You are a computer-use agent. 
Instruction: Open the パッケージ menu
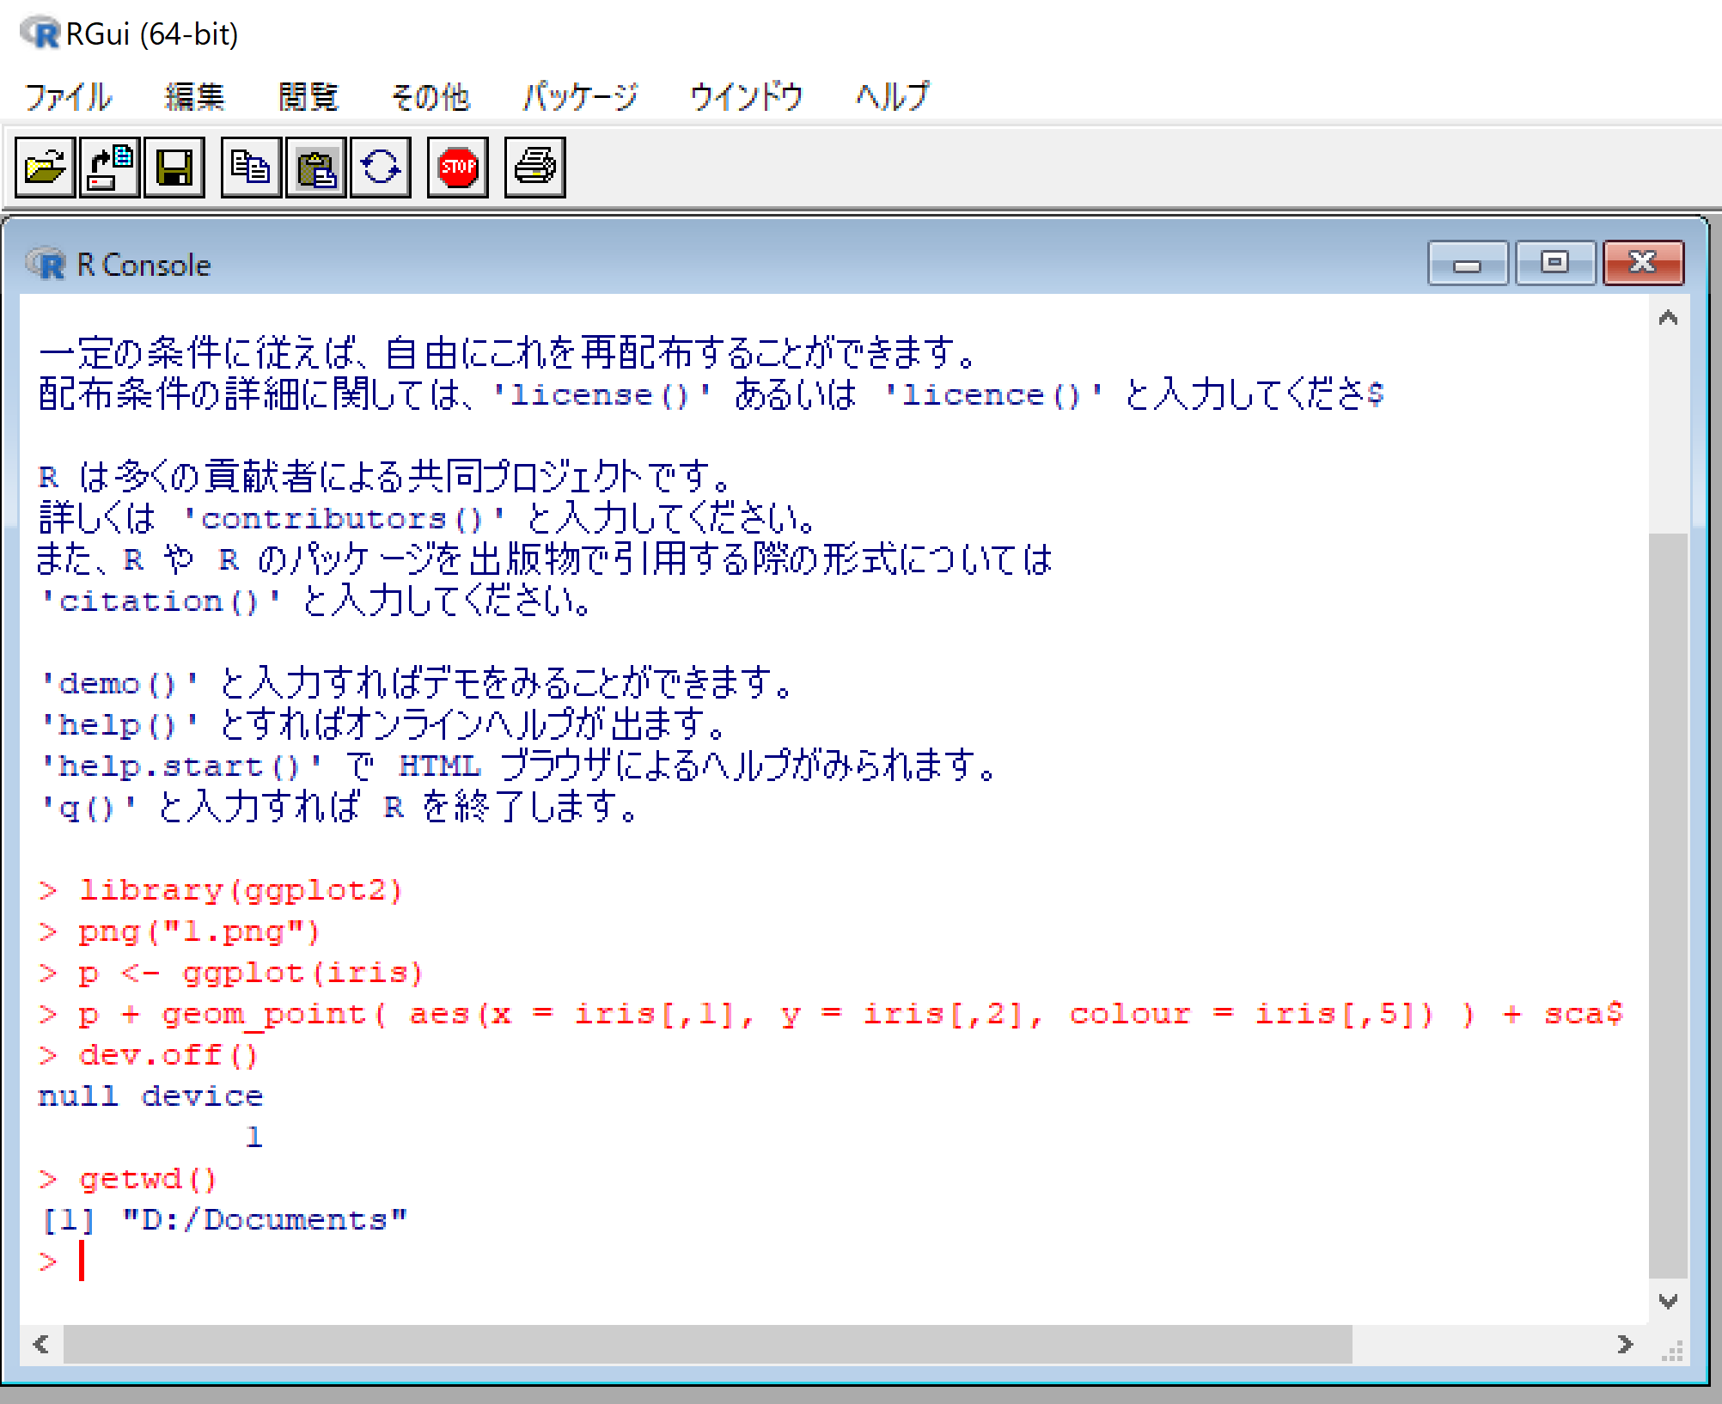tap(580, 96)
